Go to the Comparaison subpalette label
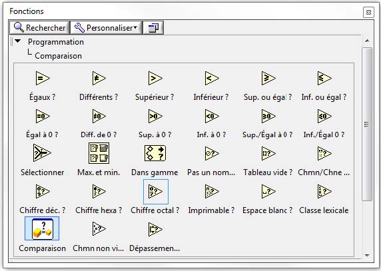This screenshot has width=381, height=271. click(x=58, y=56)
